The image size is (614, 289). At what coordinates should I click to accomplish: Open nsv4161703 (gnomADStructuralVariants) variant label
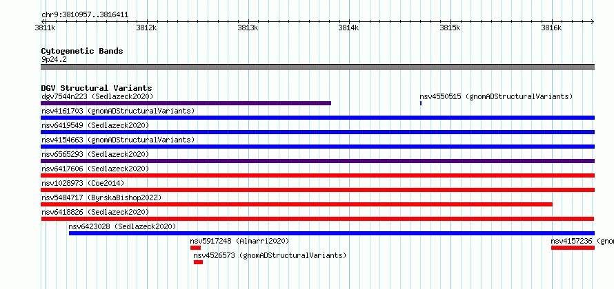click(118, 111)
